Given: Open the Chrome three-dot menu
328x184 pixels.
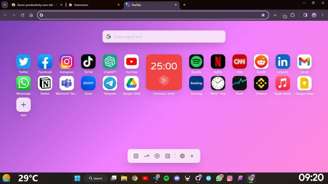Looking at the screenshot, I should click(323, 15).
